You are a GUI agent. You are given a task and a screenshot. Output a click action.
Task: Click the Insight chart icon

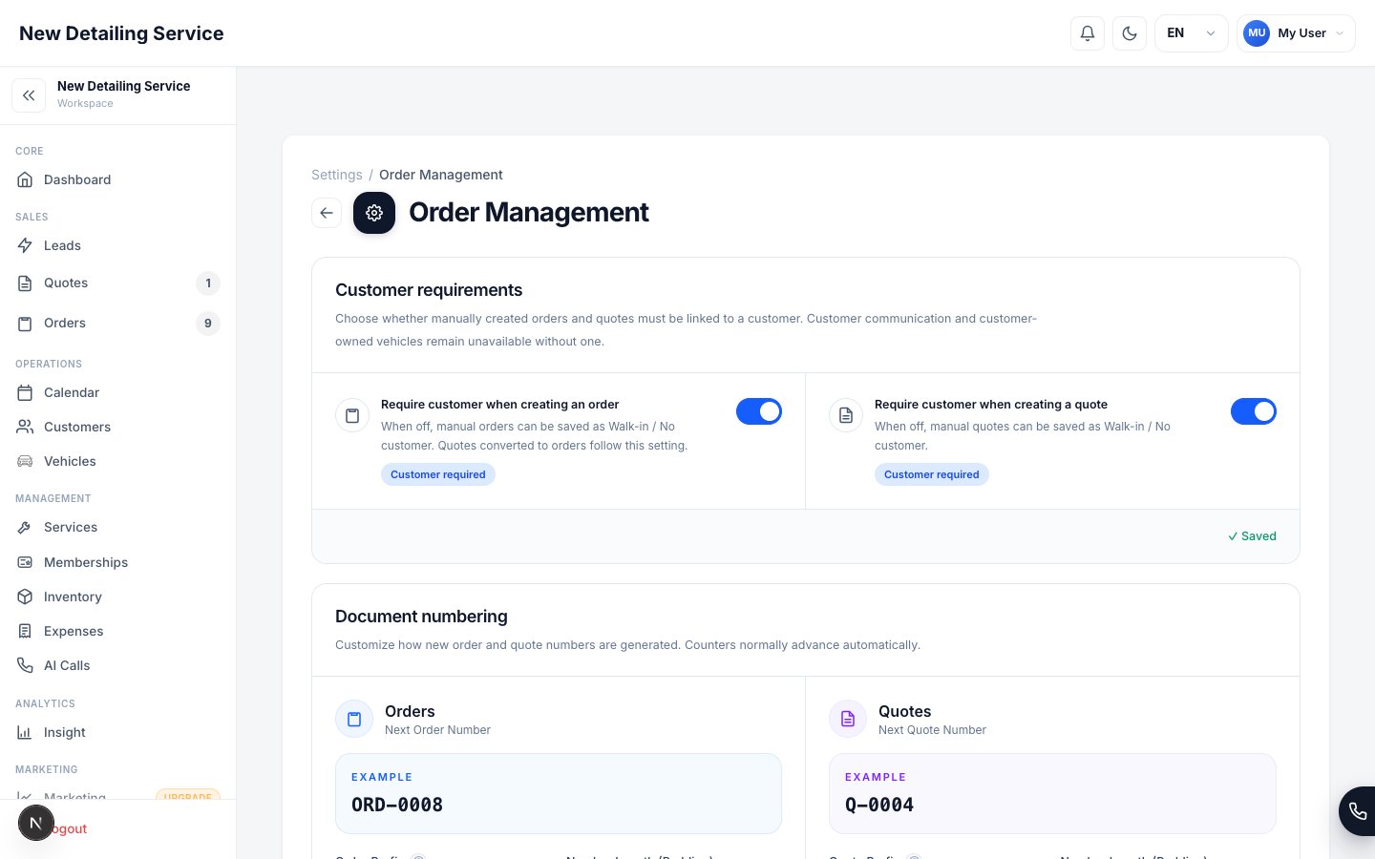click(25, 732)
